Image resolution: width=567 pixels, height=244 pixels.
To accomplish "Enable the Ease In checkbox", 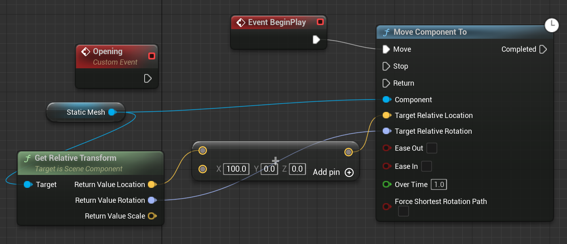I will coord(426,166).
